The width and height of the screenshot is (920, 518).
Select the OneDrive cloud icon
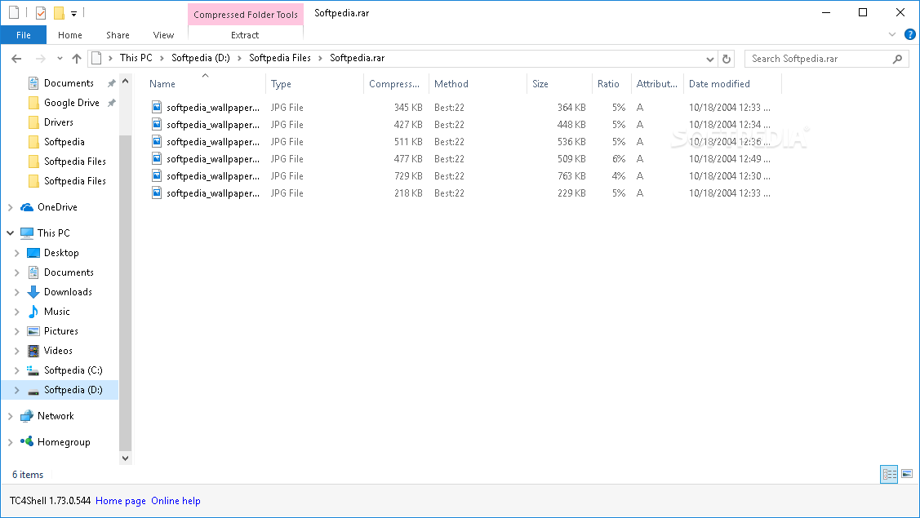(x=27, y=207)
